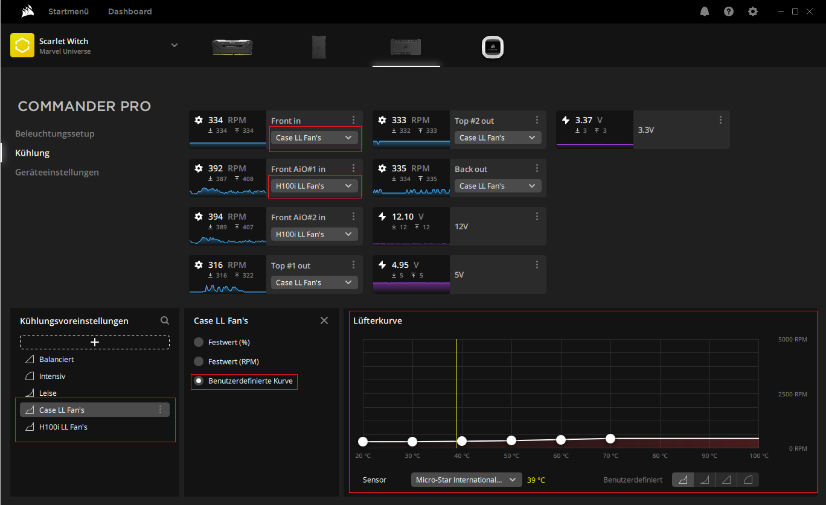Select the Leise cooling preset
This screenshot has width=826, height=505.
95,393
